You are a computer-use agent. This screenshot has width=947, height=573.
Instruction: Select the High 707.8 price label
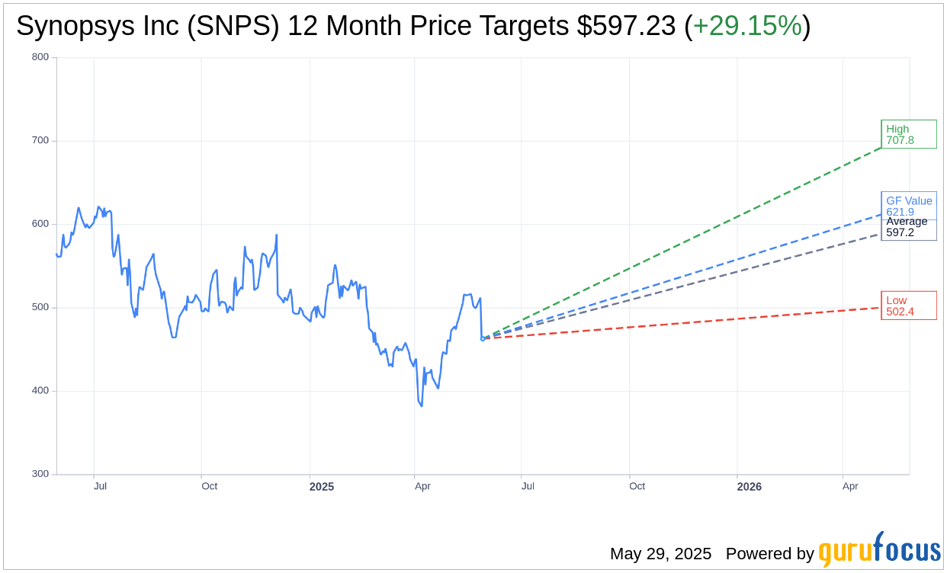click(909, 134)
